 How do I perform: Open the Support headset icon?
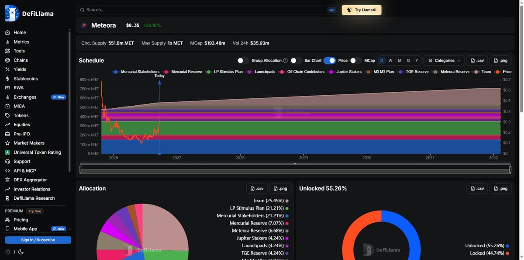coord(7,162)
